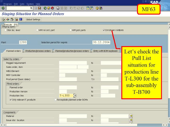Click the Create New Session icon
The image size is (170, 127).
(x=88, y=8)
